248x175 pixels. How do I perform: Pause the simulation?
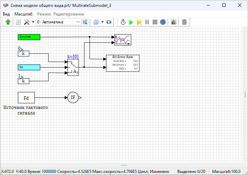147,22
